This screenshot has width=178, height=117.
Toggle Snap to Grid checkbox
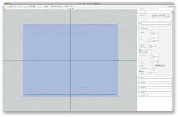(66, 7)
